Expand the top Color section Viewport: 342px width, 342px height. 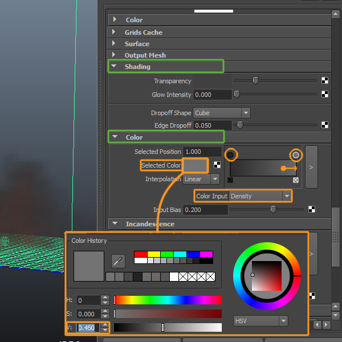(115, 19)
